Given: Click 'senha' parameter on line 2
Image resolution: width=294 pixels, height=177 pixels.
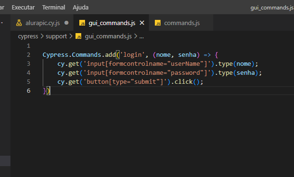Looking at the screenshot, I should click(187, 55).
